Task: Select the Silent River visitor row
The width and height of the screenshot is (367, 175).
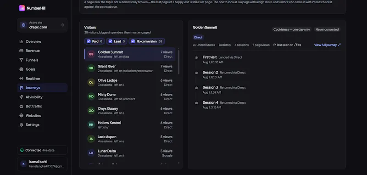Action: tap(130, 68)
